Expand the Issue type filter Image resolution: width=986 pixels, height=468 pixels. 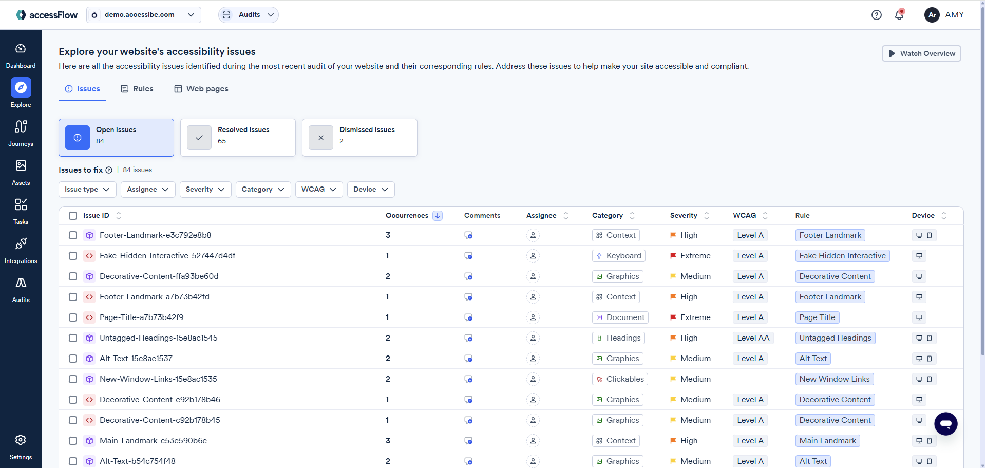click(87, 190)
